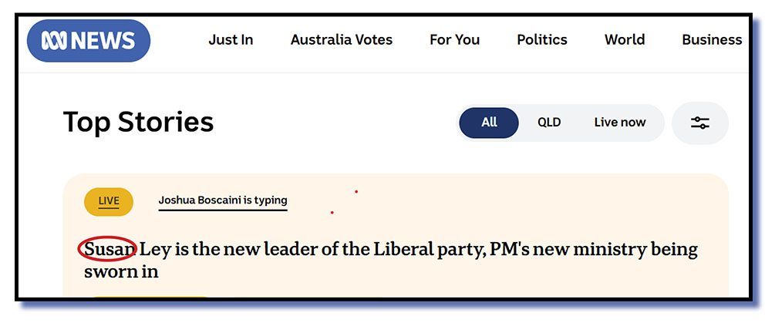Open the For You nav item
This screenshot has width=765, height=323.
pyautogui.click(x=454, y=40)
